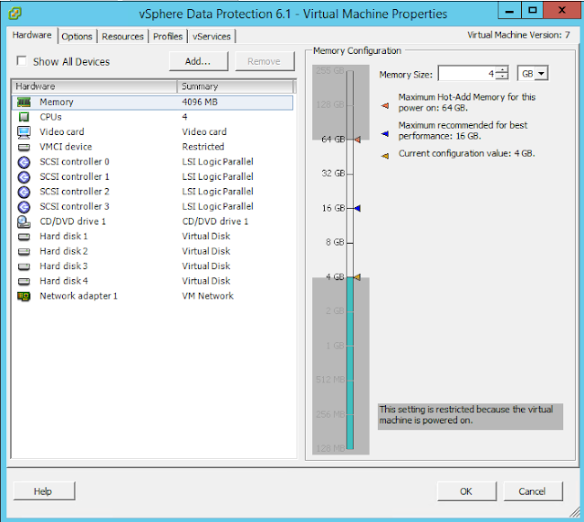
Task: Click the 4 GB current value slider marker
Action: pos(358,277)
